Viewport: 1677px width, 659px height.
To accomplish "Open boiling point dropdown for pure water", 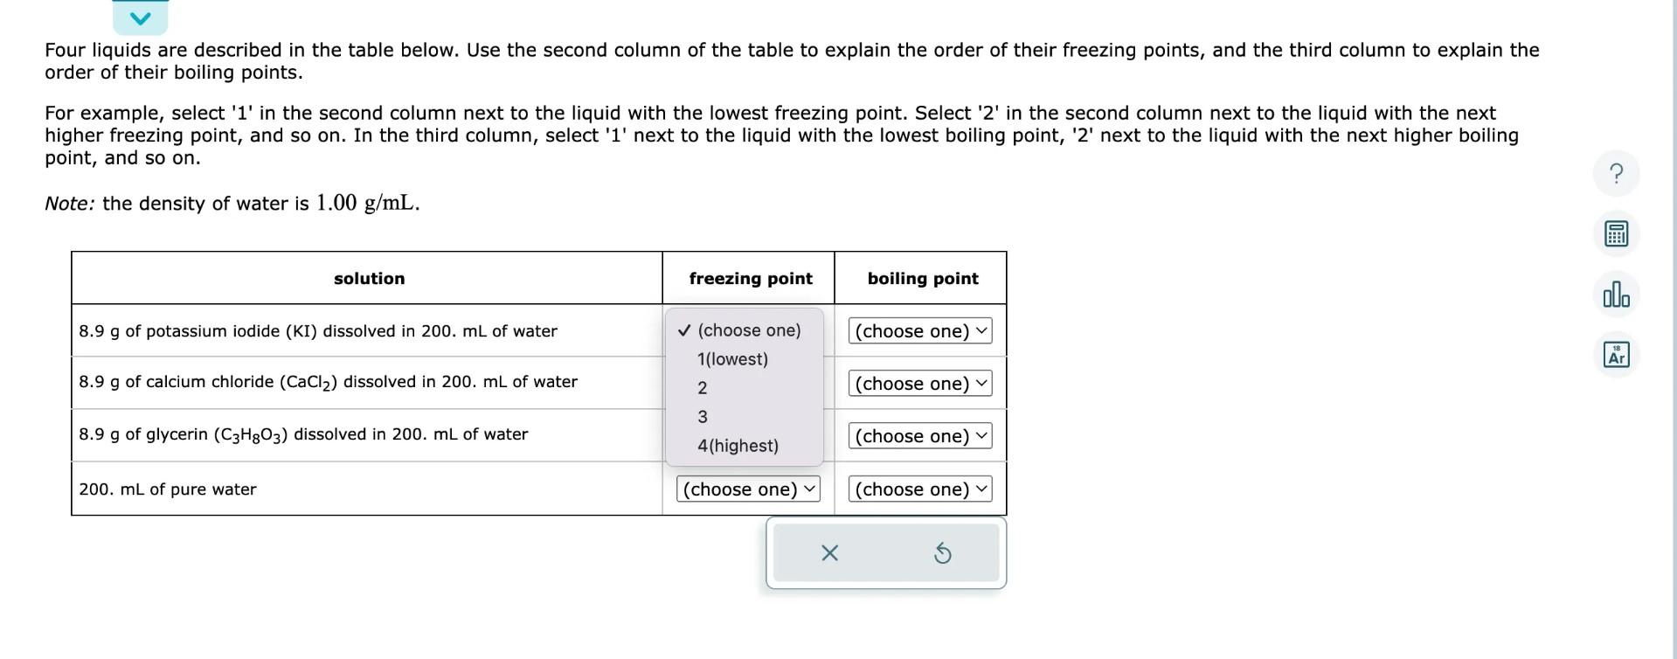I will point(918,489).
